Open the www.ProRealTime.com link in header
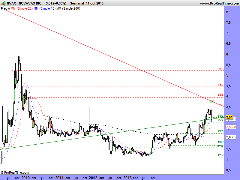The width and height of the screenshot is (240, 180). (219, 3)
